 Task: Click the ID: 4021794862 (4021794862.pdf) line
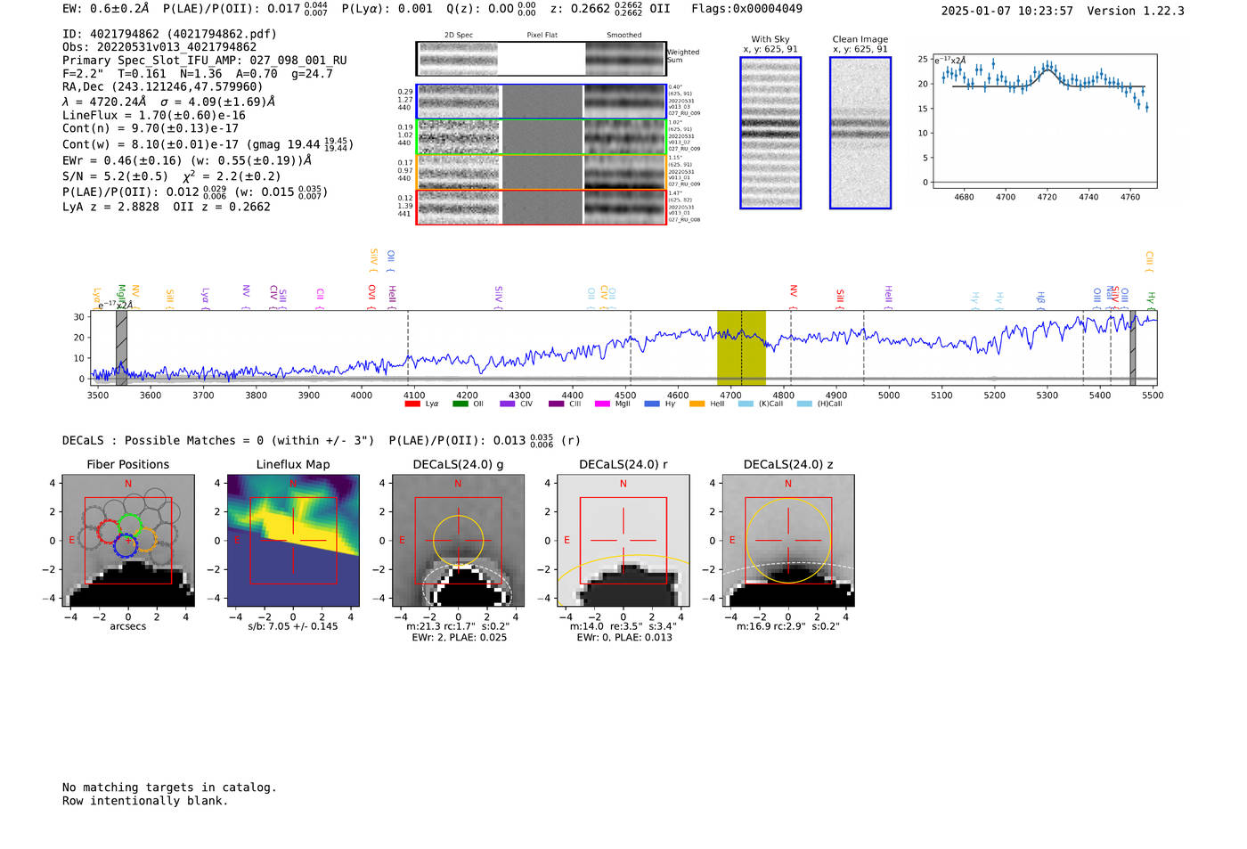[169, 34]
